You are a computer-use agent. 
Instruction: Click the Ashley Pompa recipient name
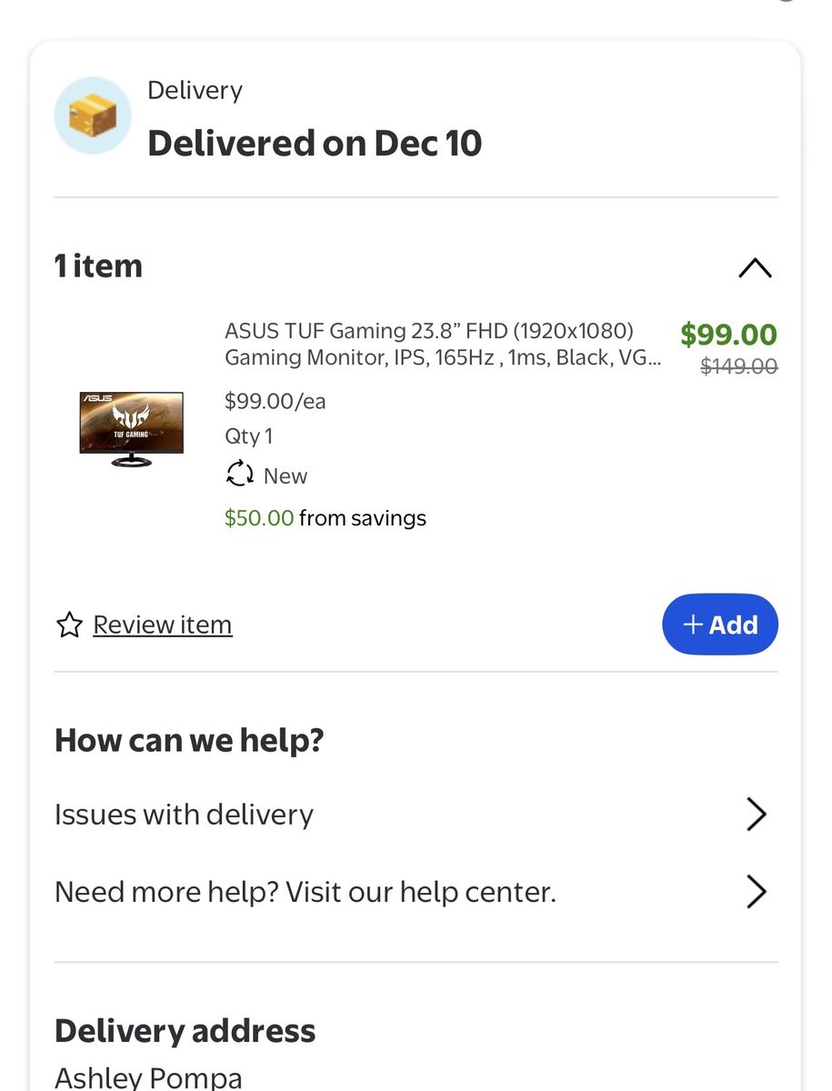pos(148,1077)
